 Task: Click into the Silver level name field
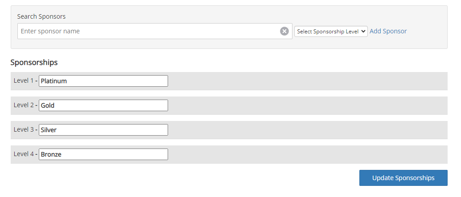(x=103, y=130)
